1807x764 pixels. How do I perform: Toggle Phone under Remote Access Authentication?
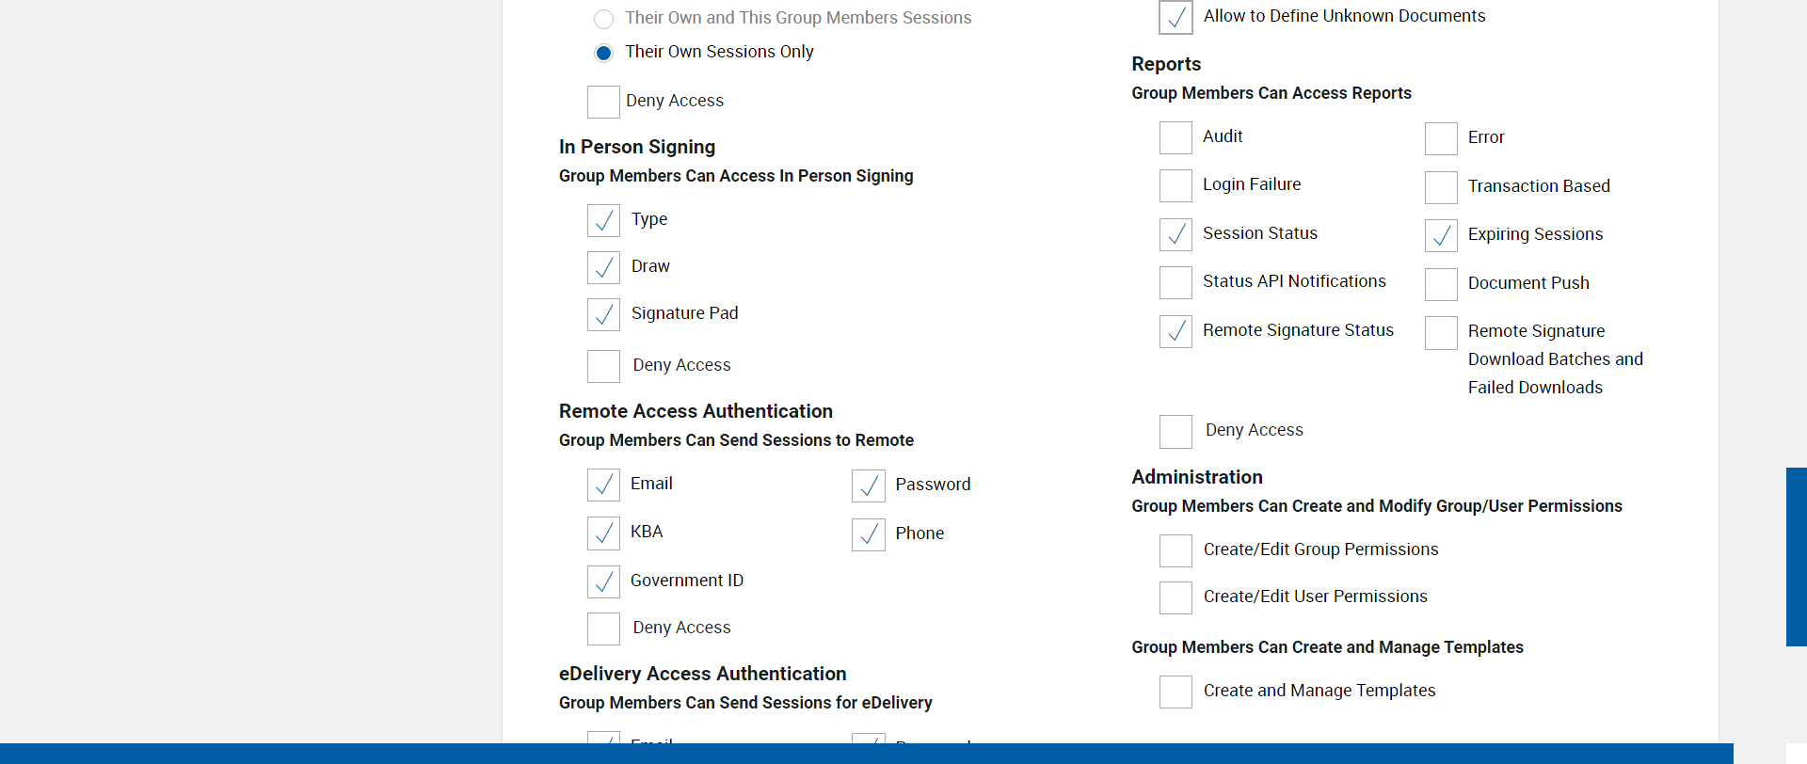click(868, 534)
